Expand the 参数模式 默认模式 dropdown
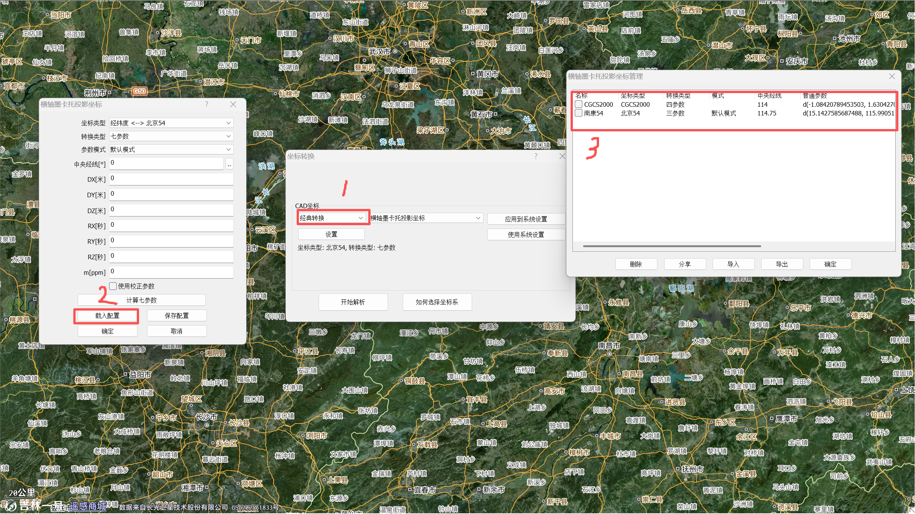Viewport: 915px width, 514px height. (171, 150)
